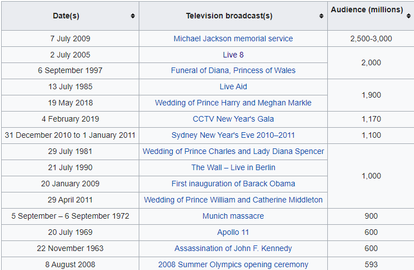Sort table by the Date(s) sort arrows

click(x=133, y=16)
